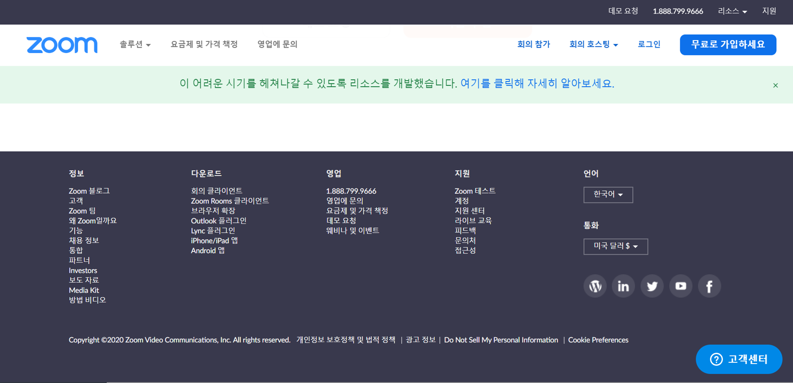Open the Zoom 테스트 link
Viewport: 793px width, 383px height.
coord(475,191)
